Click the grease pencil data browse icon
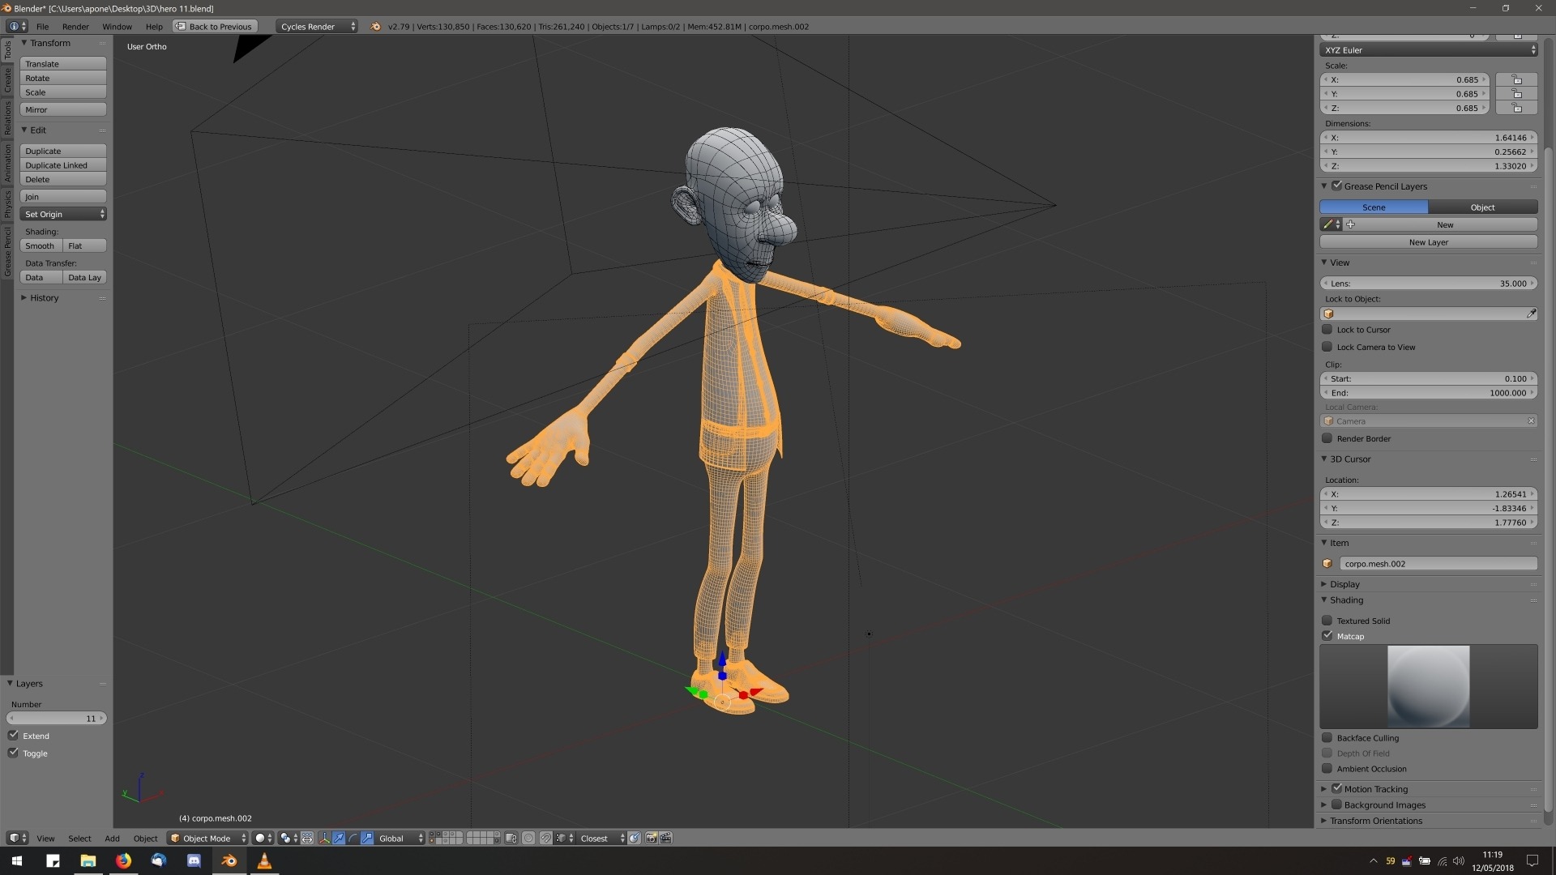This screenshot has width=1556, height=875. (x=1331, y=224)
